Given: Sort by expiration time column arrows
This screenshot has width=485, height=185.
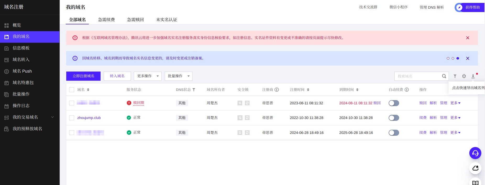Looking at the screenshot, I should point(357,90).
